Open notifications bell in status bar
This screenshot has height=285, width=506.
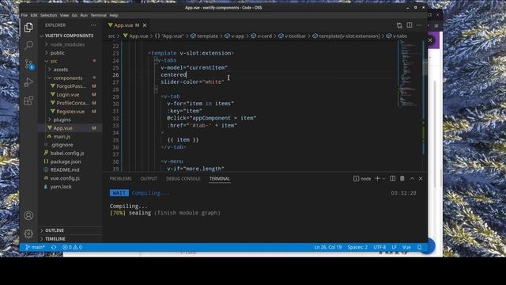tap(420, 247)
